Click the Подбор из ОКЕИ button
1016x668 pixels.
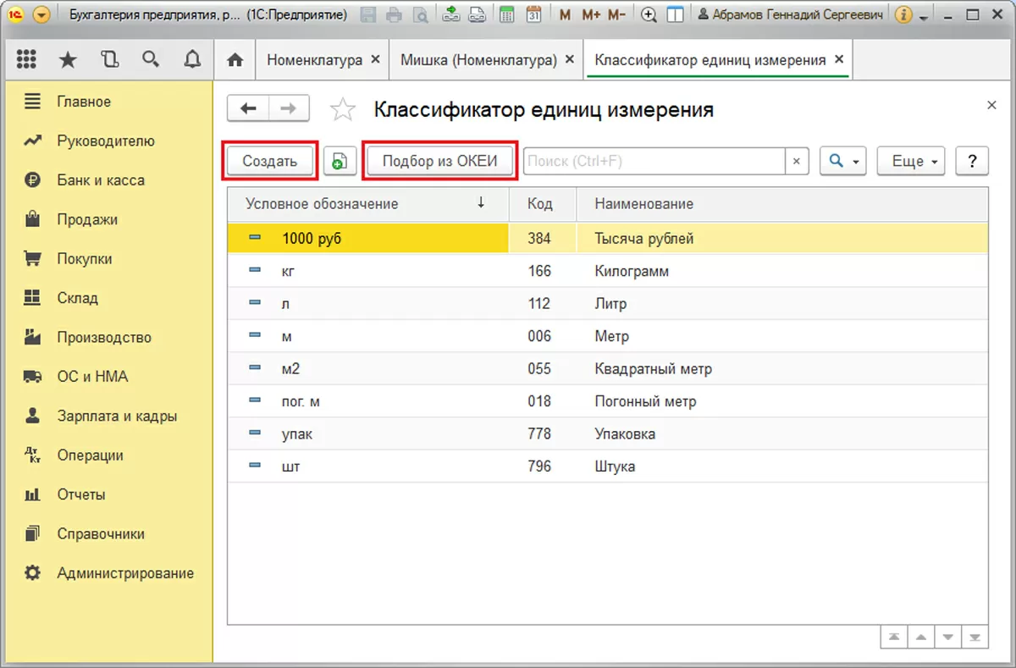tap(439, 161)
